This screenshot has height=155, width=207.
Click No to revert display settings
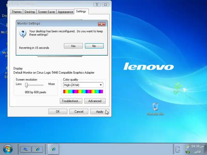(94, 46)
